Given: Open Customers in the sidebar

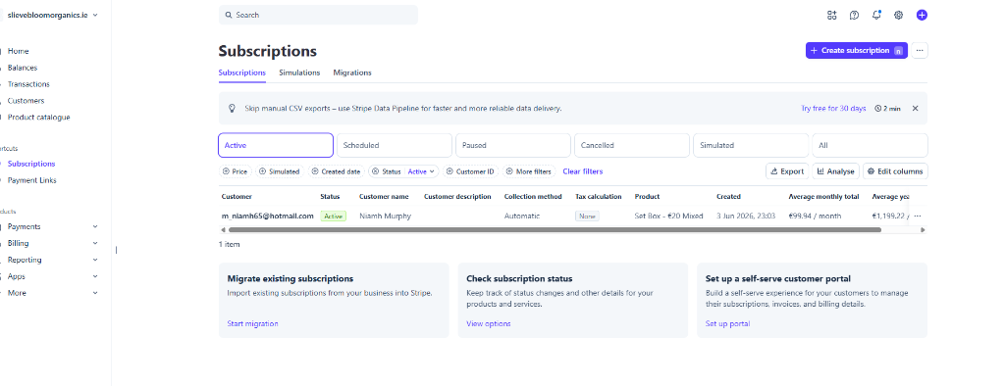Looking at the screenshot, I should pos(26,101).
